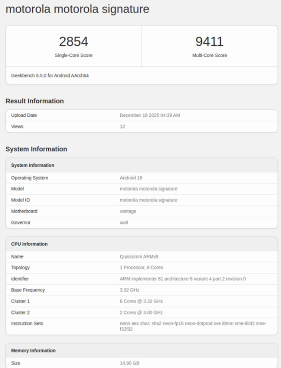281x368 pixels.
Task: Click the Cluster 1 value '6 Cores @ 3.32 GHz'
Action: (x=141, y=301)
